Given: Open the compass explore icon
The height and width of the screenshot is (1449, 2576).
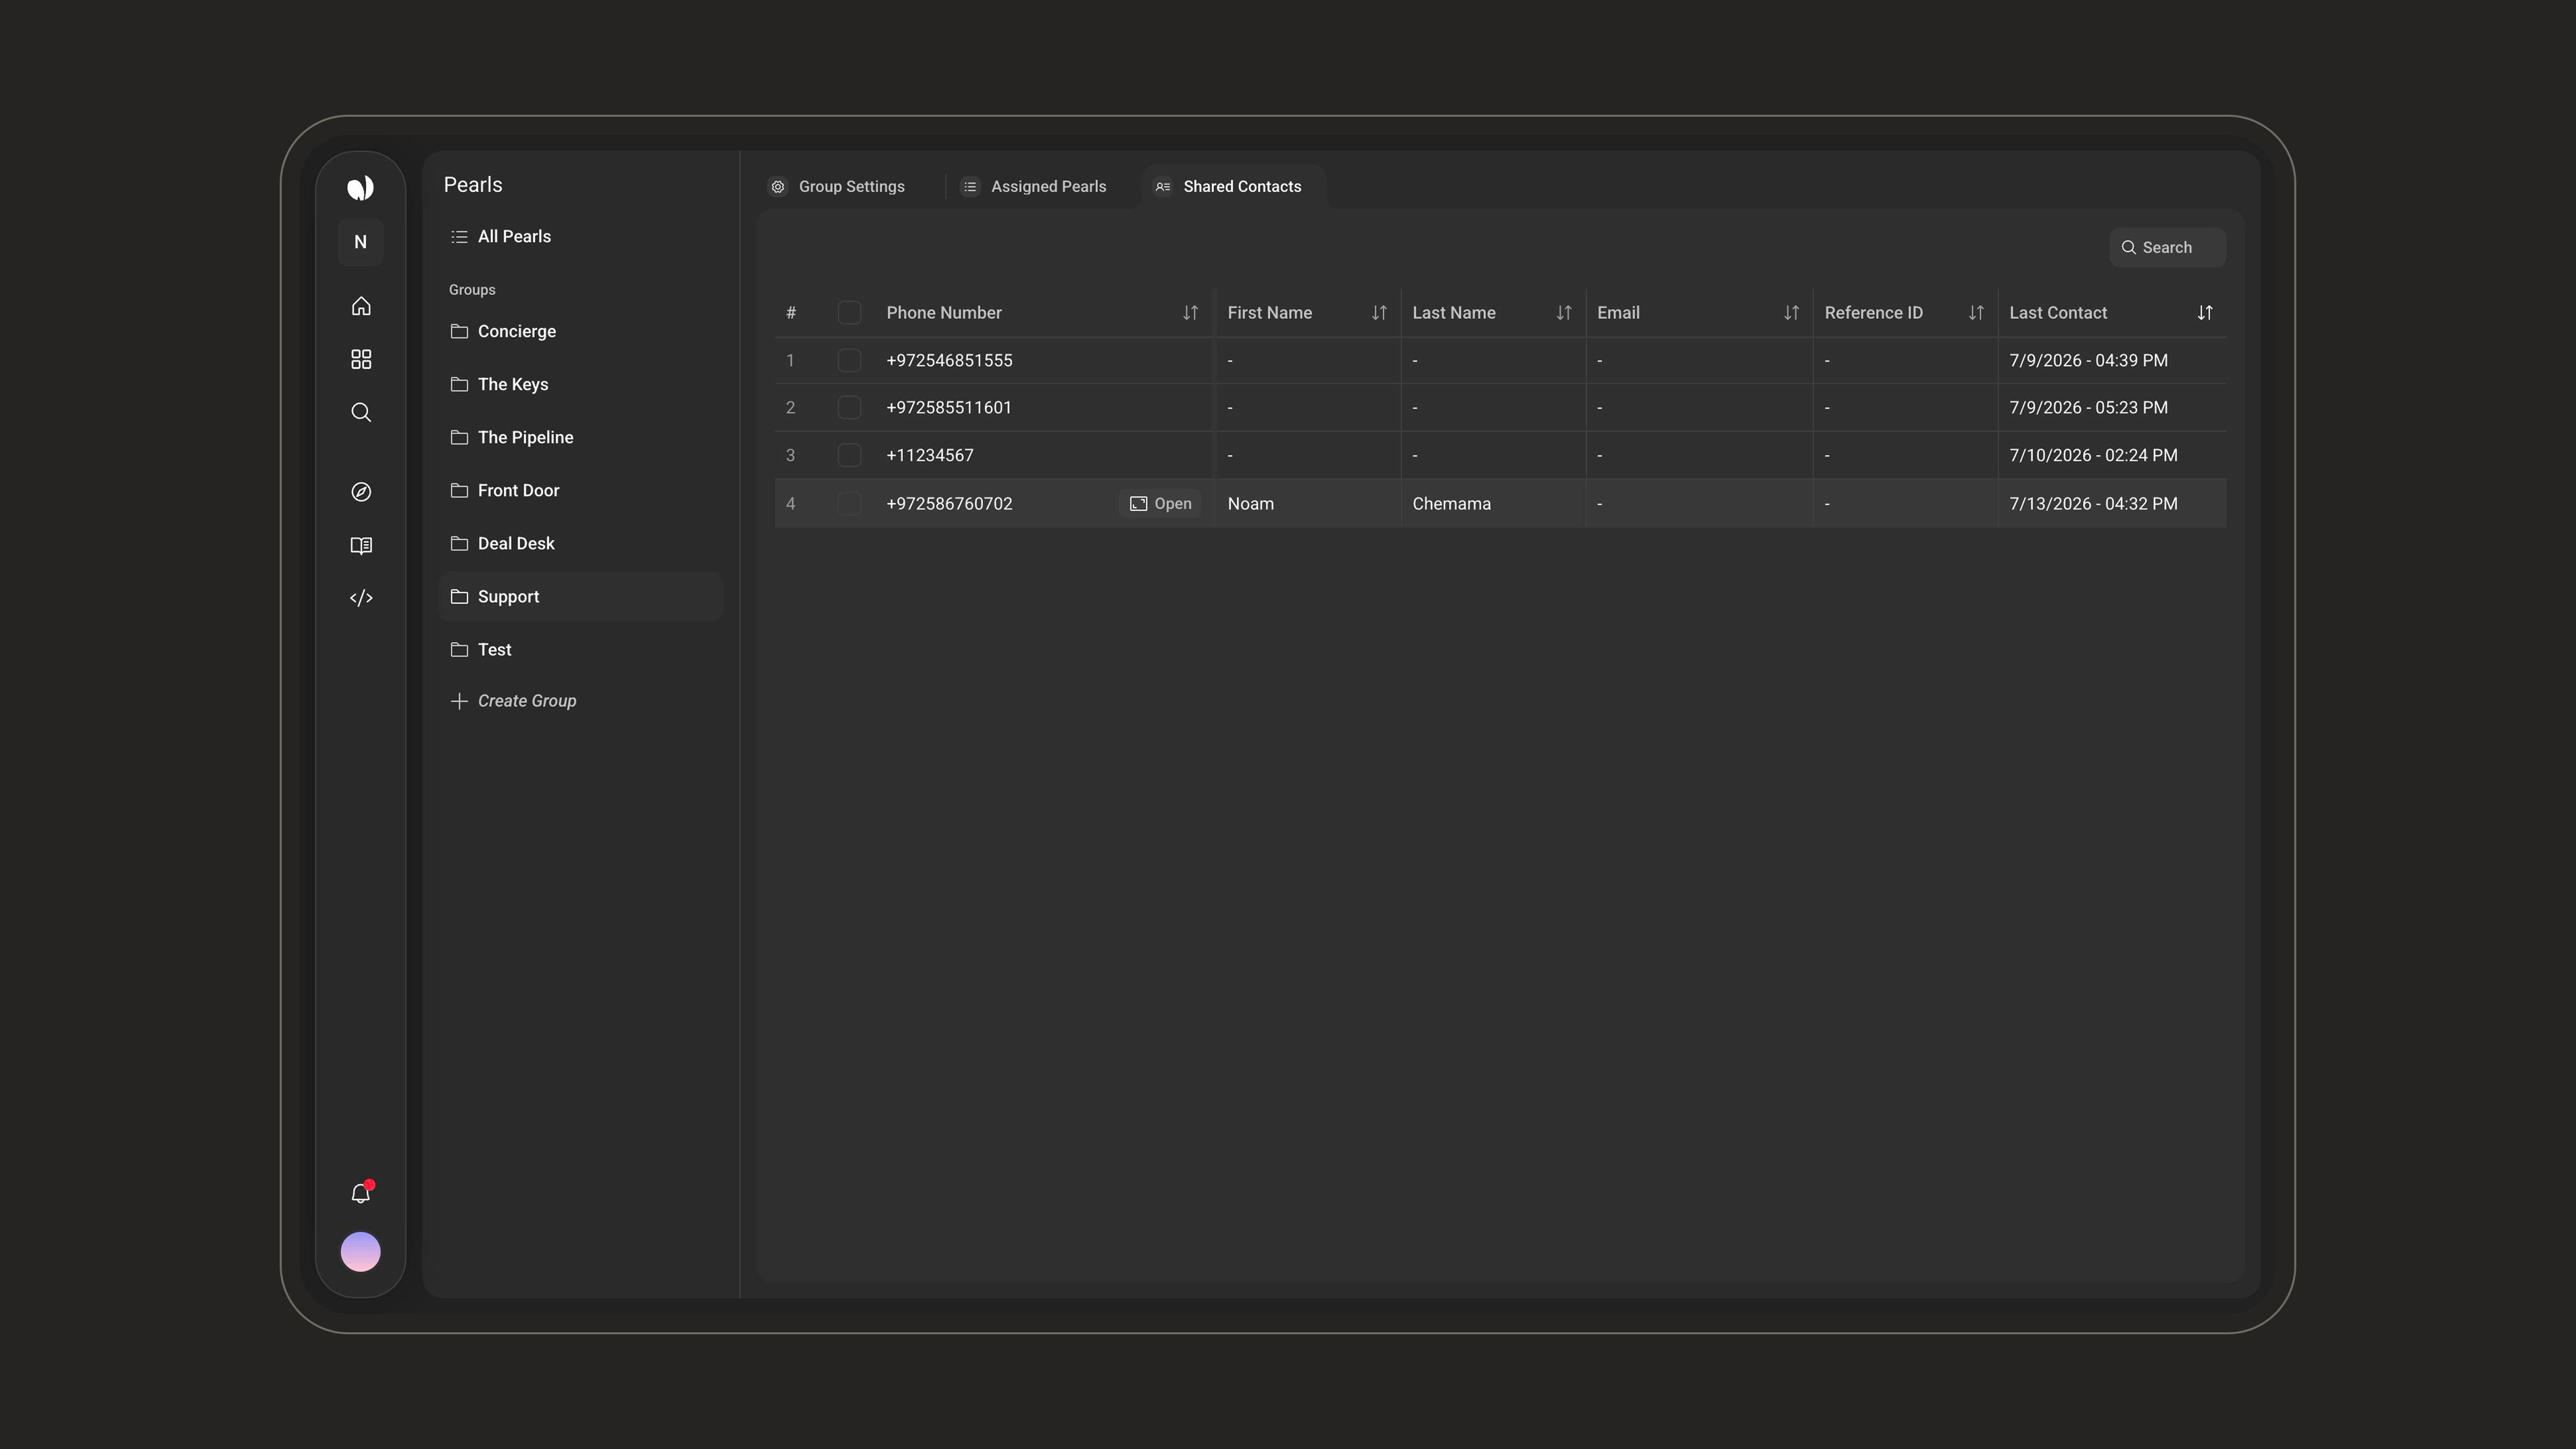Looking at the screenshot, I should [361, 492].
